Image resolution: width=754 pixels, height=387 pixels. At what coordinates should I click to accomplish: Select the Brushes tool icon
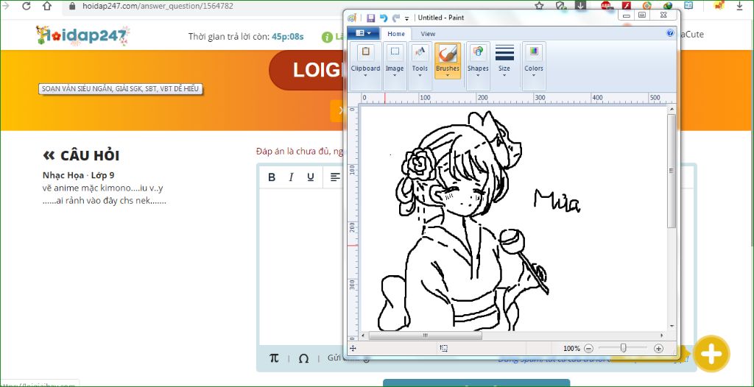click(448, 53)
